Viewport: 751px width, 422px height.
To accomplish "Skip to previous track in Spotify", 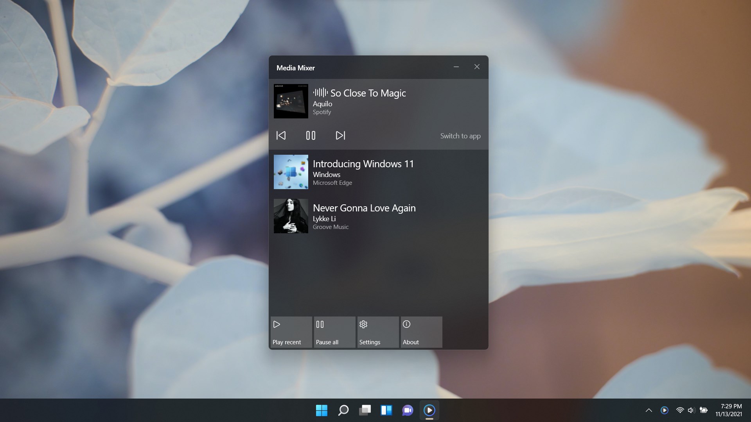I will [281, 136].
